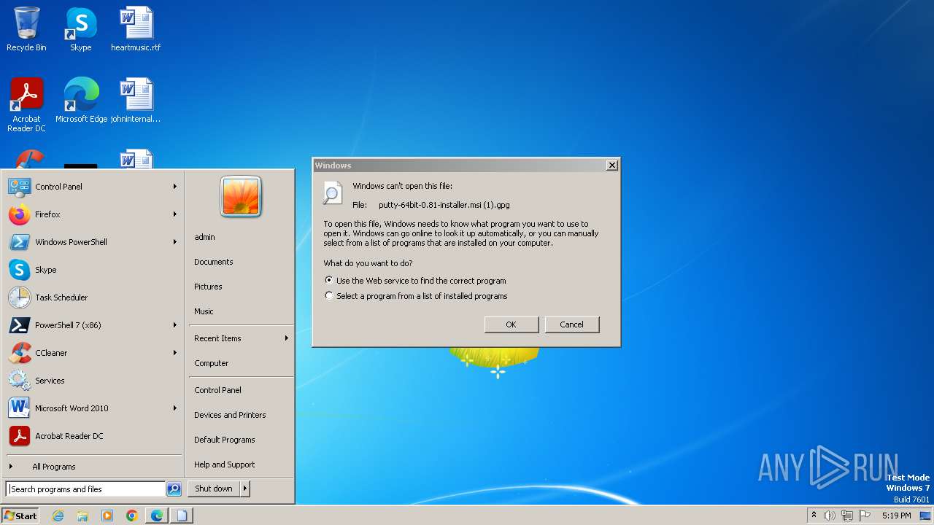The width and height of the screenshot is (934, 525).
Task: Open Windows Media Player from the taskbar
Action: coord(107,516)
